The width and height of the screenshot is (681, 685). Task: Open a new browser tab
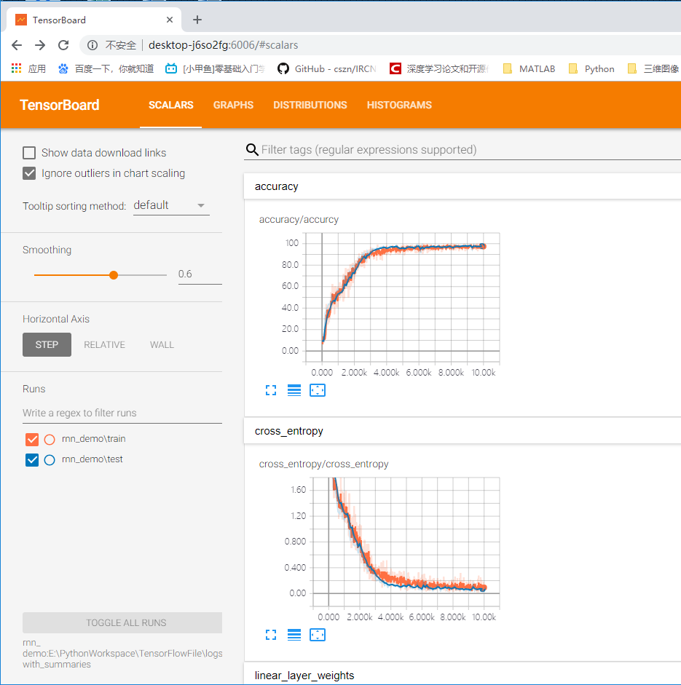[x=197, y=20]
